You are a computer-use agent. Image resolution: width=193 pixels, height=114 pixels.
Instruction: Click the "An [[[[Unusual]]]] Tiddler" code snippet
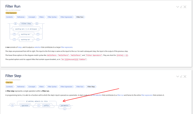click(x=74, y=59)
